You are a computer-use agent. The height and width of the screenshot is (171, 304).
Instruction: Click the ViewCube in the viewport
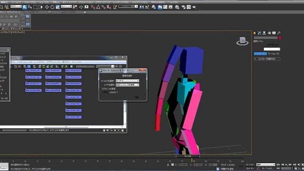[242, 41]
